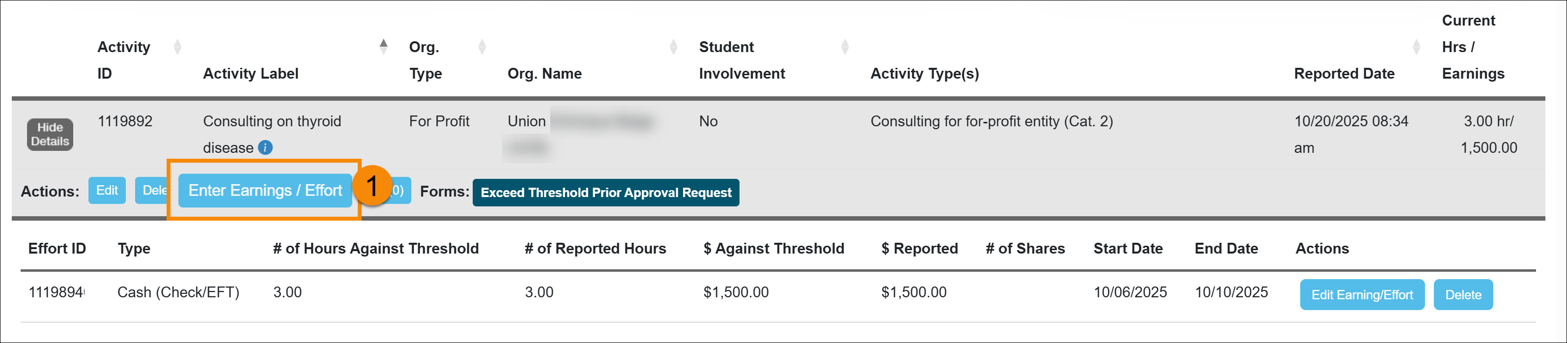This screenshot has width=1567, height=343.
Task: Click the Activity Type(s) column header
Action: [x=924, y=74]
